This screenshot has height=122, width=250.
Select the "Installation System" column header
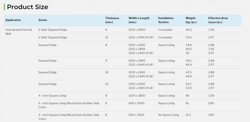click(x=166, y=20)
